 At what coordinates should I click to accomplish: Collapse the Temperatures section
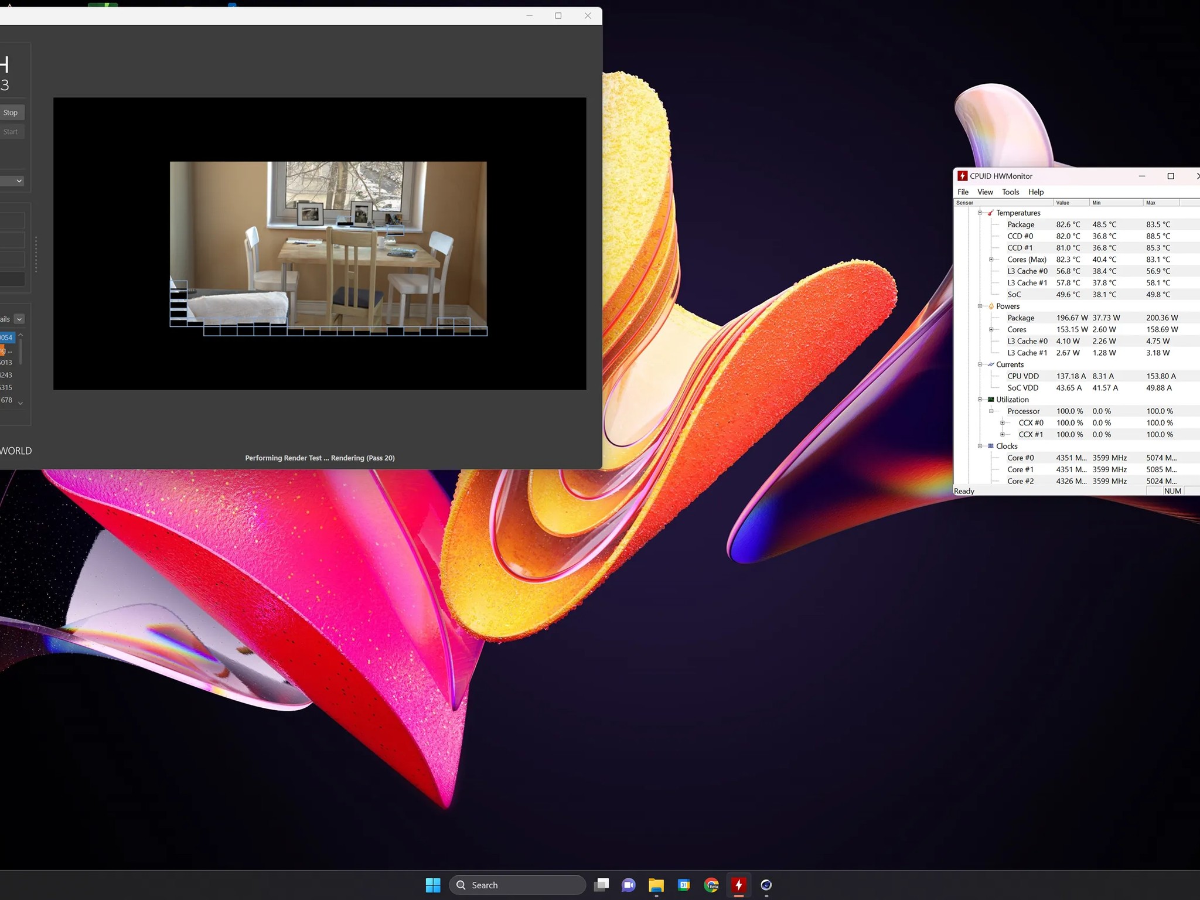click(980, 213)
